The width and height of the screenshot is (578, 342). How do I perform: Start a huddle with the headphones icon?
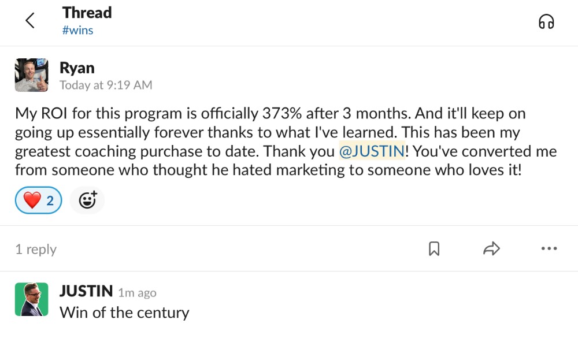click(x=546, y=21)
